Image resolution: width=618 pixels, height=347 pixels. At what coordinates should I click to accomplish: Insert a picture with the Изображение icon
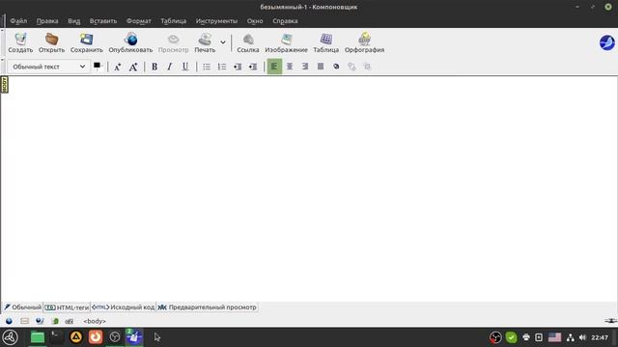coord(286,42)
